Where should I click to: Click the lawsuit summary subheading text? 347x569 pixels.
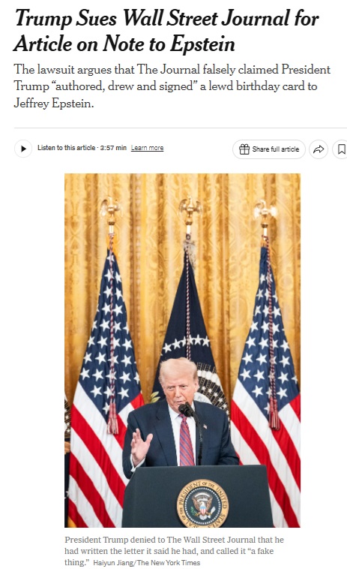172,86
